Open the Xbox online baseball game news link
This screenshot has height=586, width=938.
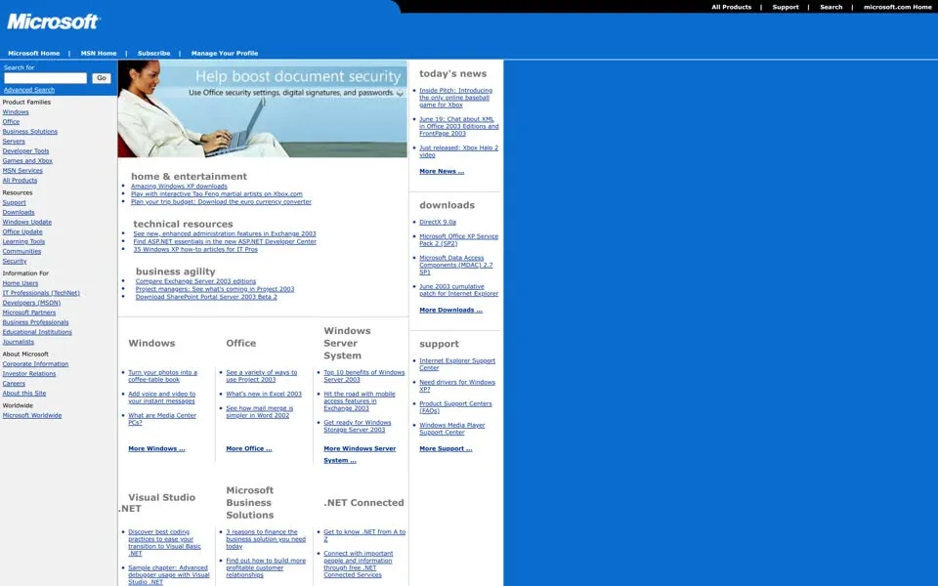(455, 98)
